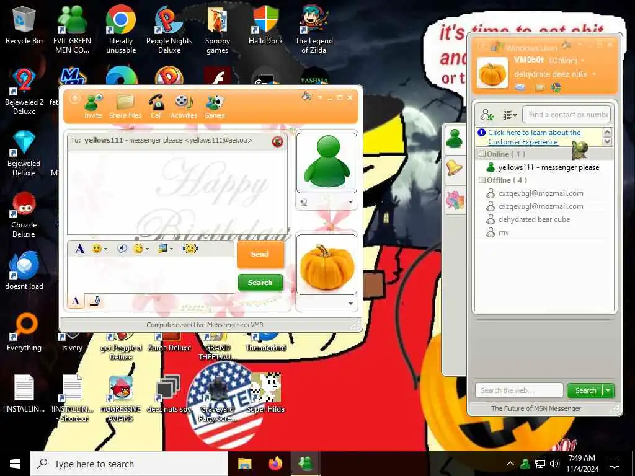Viewport: 635px width, 476px height.
Task: Click pumpkin display picture in chat window
Action: click(327, 264)
